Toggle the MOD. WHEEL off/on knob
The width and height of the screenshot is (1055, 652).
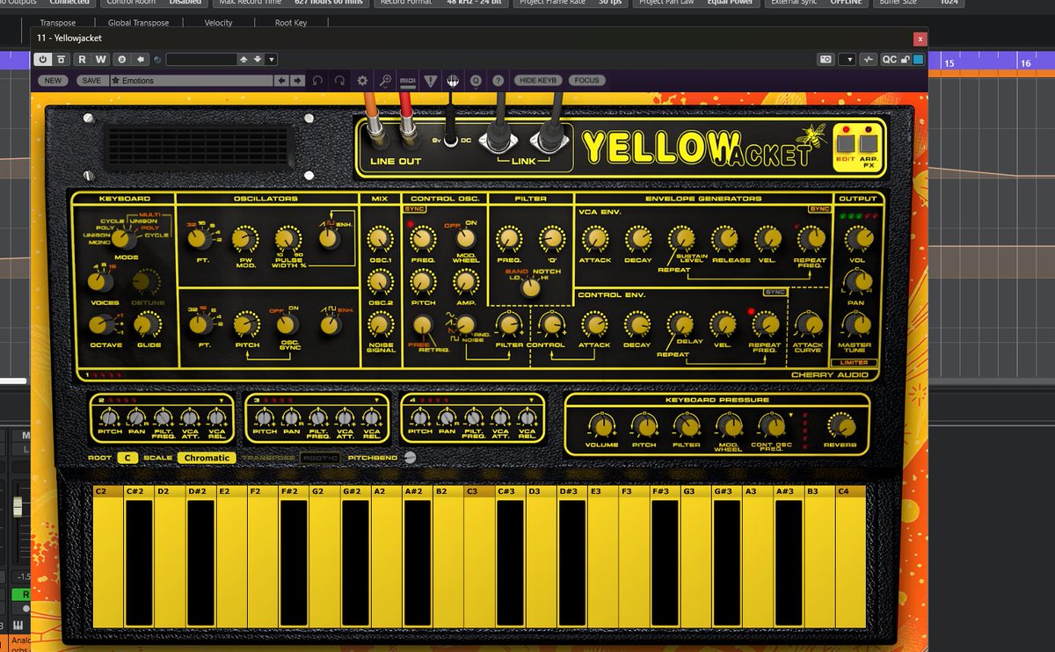[x=466, y=238]
